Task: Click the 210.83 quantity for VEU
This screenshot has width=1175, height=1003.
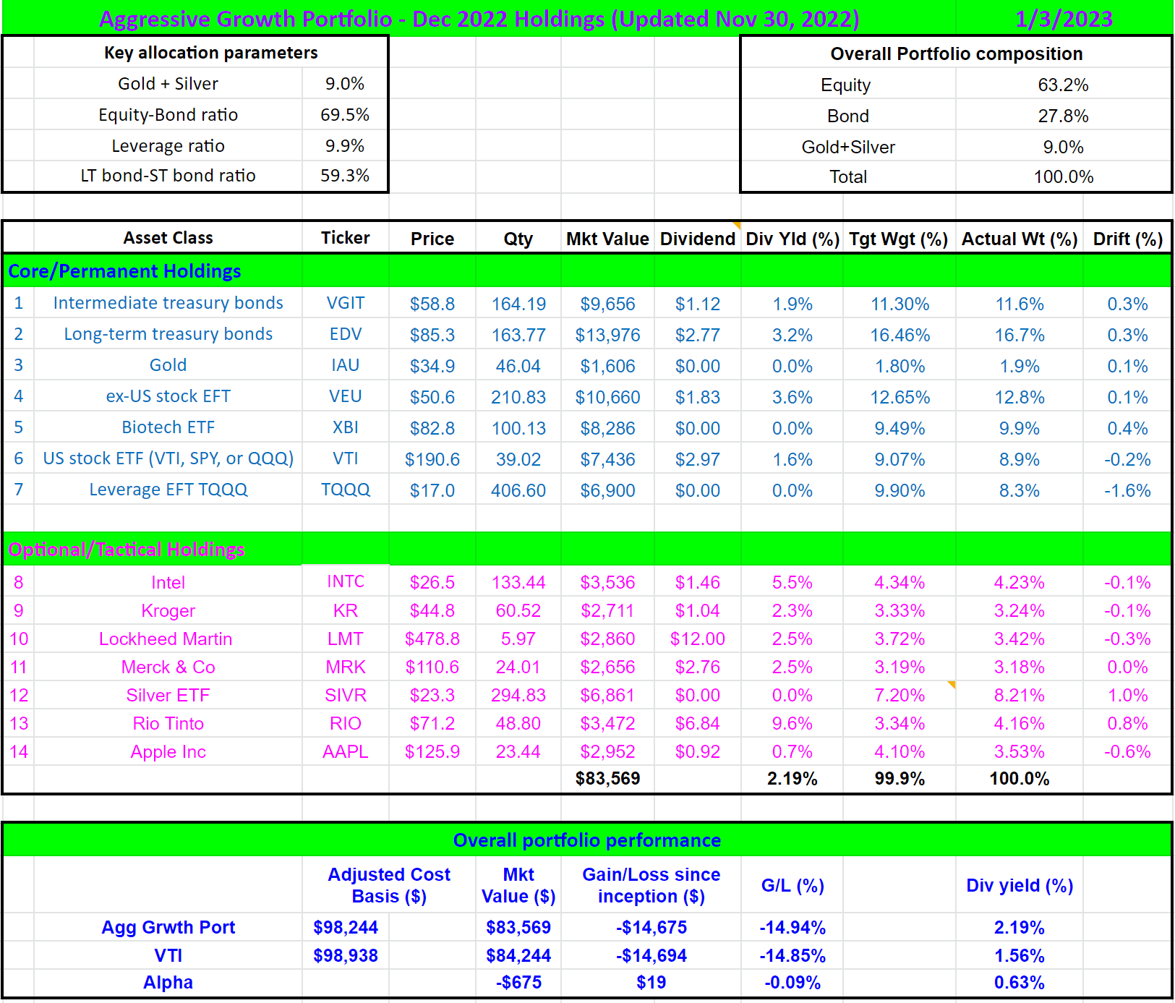Action: [x=518, y=398]
